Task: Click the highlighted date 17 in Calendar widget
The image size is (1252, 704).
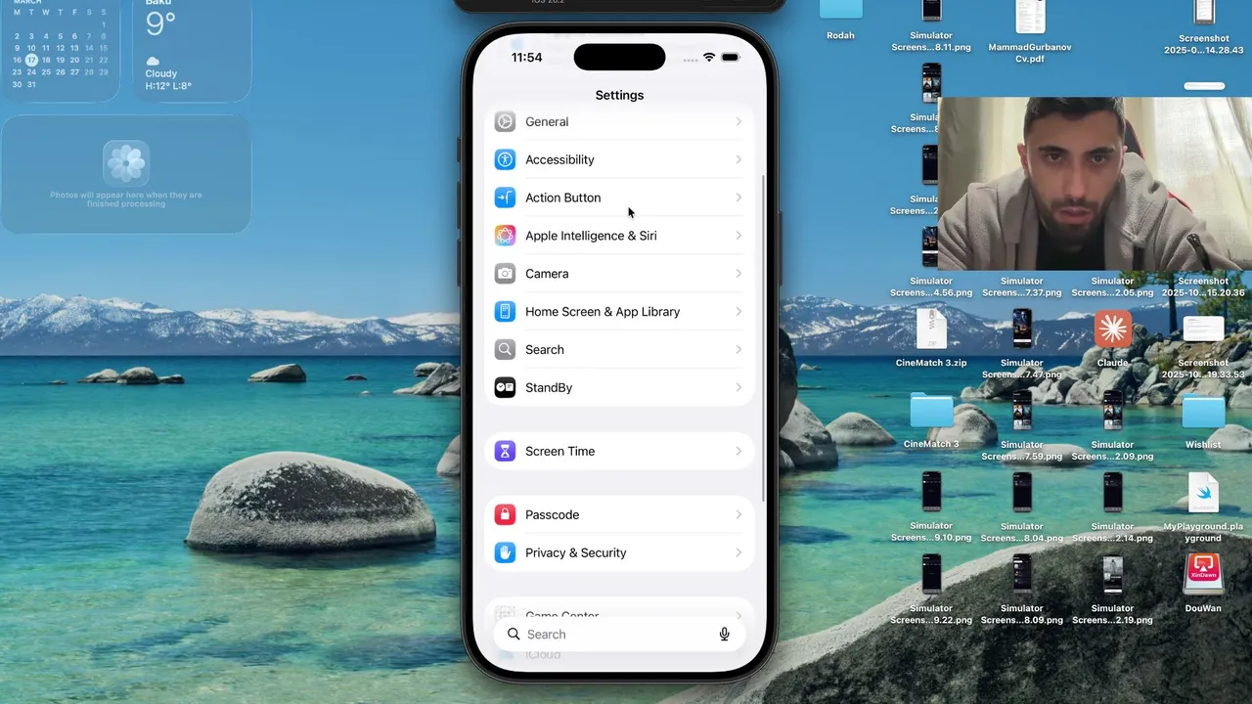Action: [x=31, y=60]
